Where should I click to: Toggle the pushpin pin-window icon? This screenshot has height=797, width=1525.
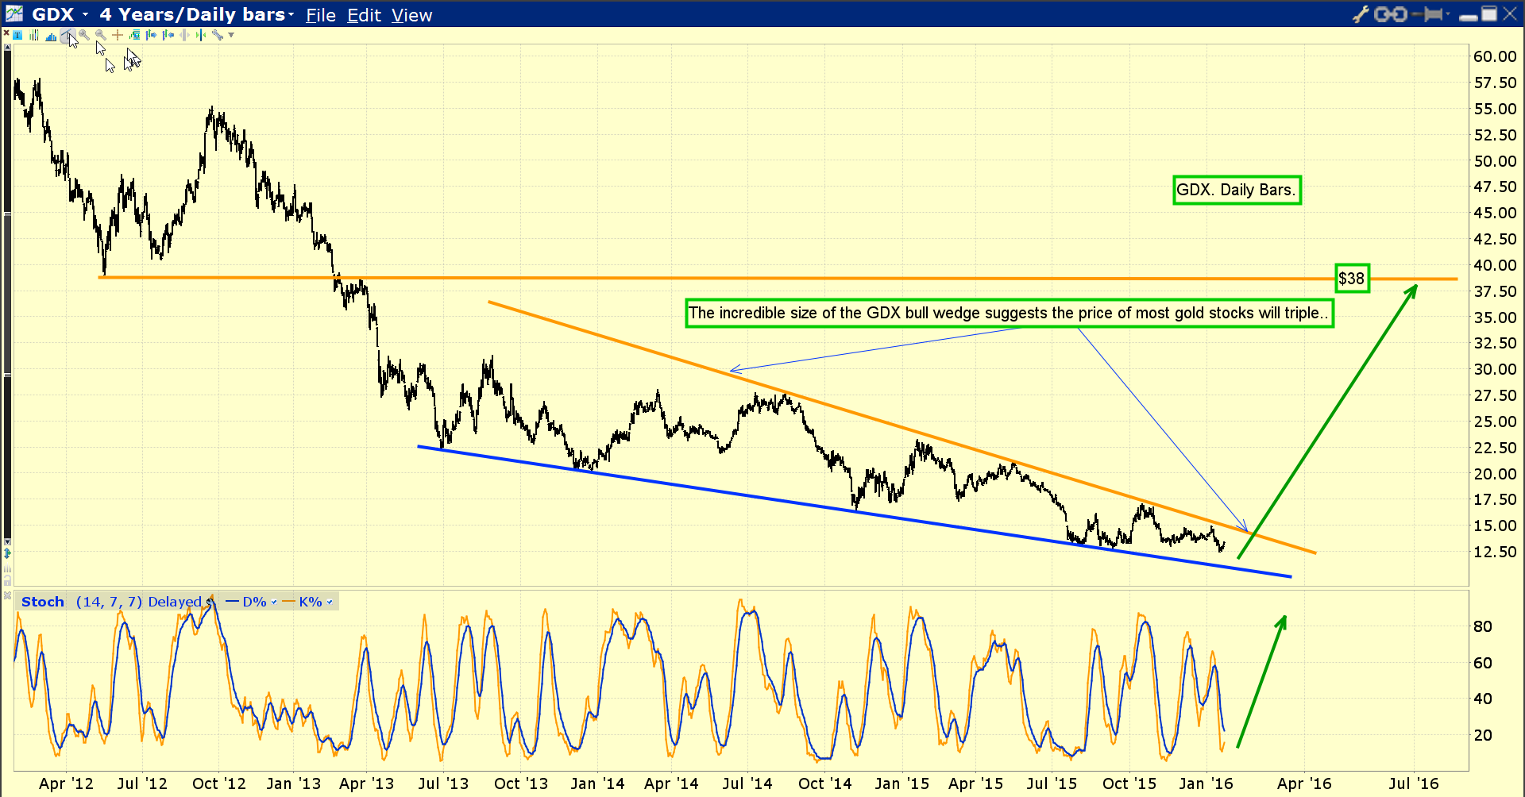tap(1428, 14)
